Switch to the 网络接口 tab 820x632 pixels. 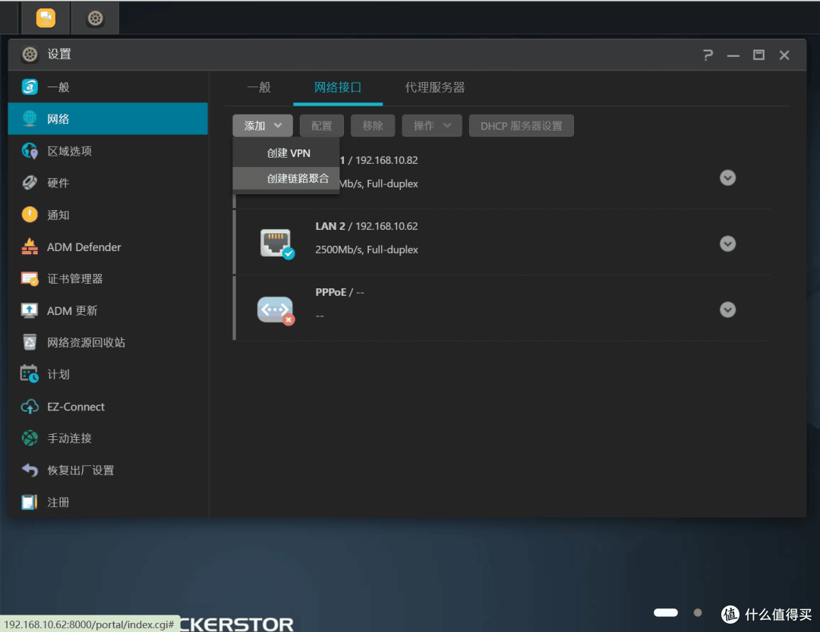338,87
